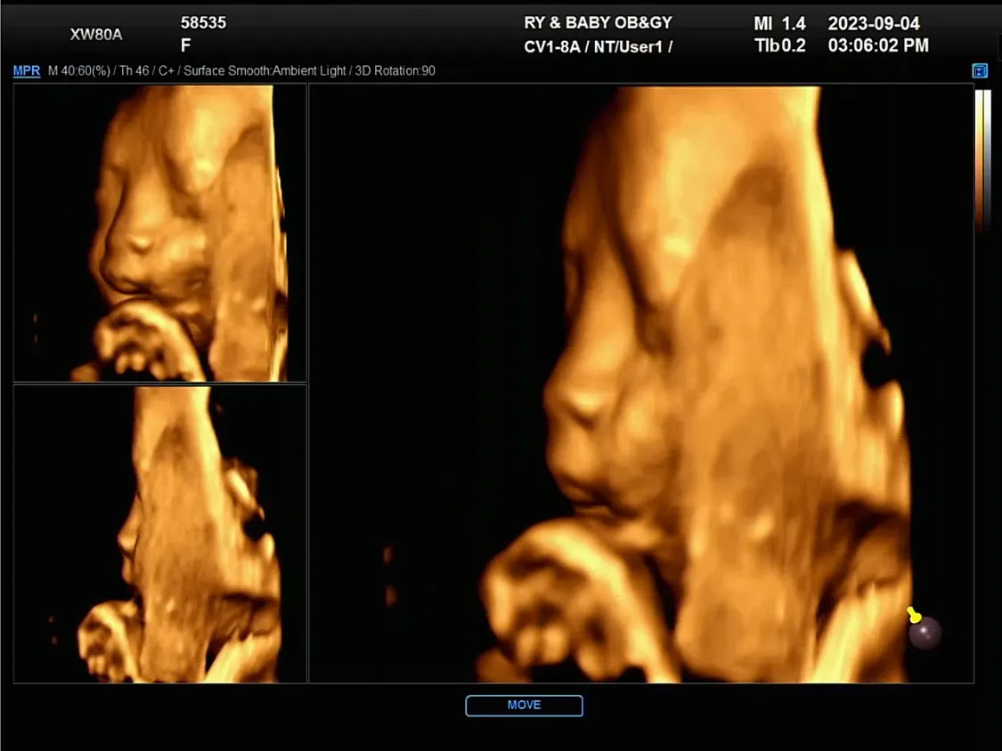Click the M 40:60(%) mix parameter
The height and width of the screenshot is (751, 1002).
tap(79, 71)
